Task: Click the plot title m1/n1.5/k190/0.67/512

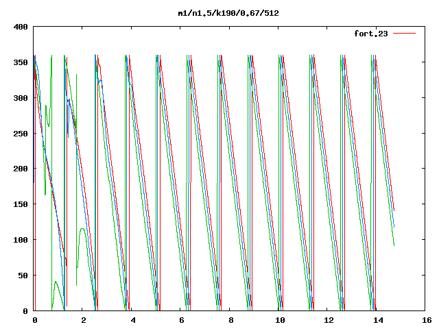Action: pos(228,13)
